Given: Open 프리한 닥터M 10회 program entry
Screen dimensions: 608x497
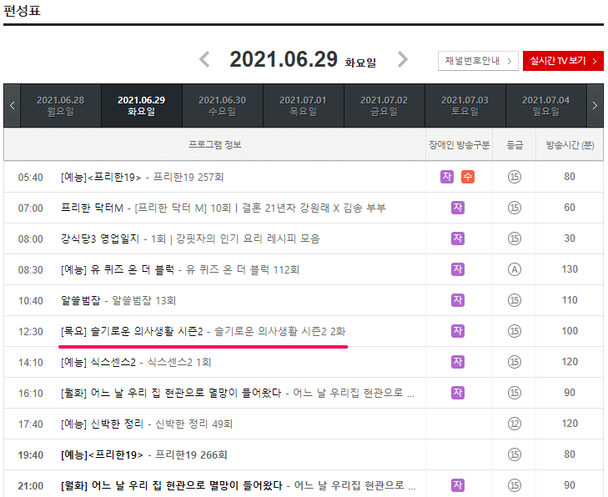Looking at the screenshot, I should (x=224, y=208).
